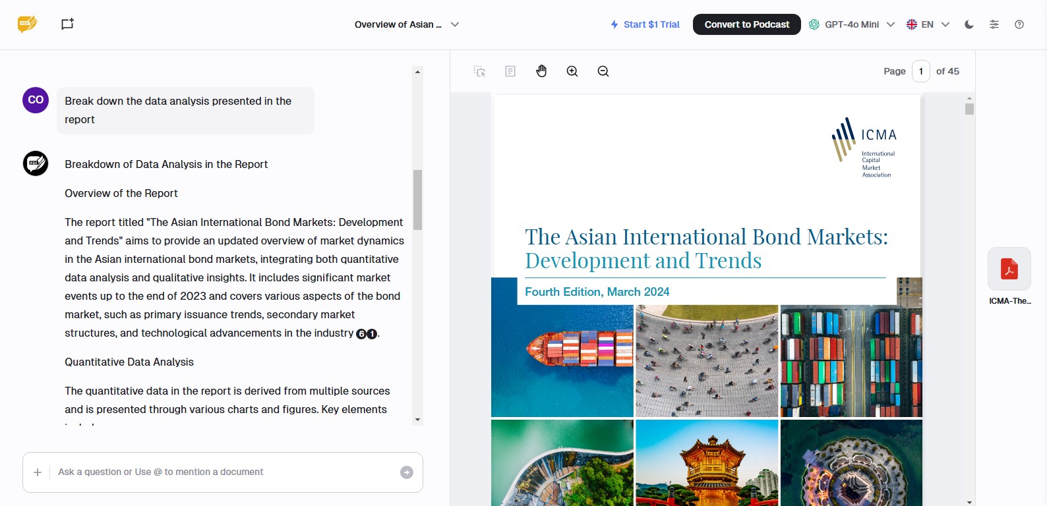Click the GPT model swirl icon
The image size is (1047, 506).
tap(814, 24)
